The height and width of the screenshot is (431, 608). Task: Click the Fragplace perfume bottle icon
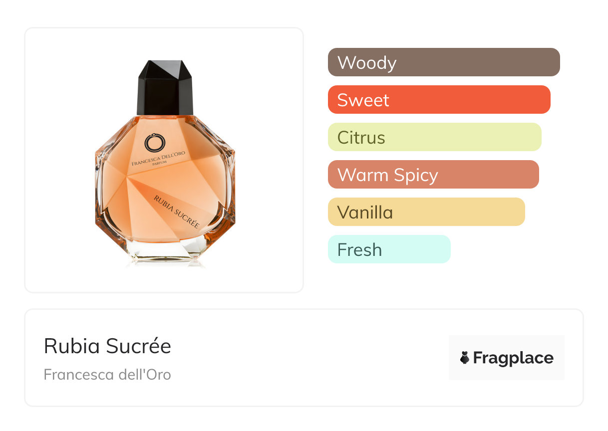[x=465, y=358]
